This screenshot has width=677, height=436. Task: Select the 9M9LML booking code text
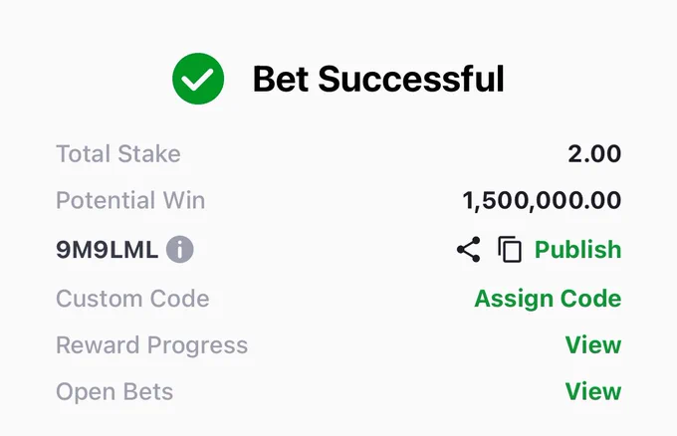pos(108,250)
